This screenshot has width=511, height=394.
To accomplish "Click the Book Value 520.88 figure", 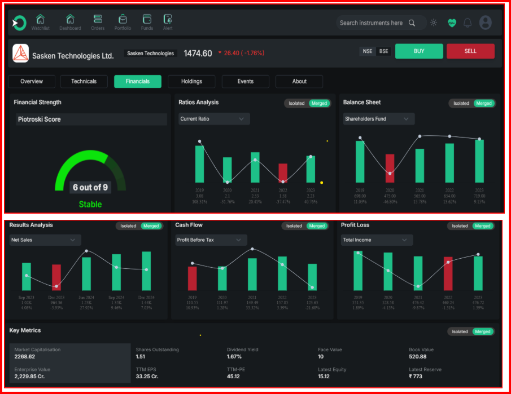I will [x=418, y=357].
